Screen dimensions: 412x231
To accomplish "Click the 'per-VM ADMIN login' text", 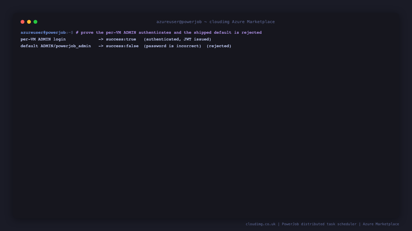I will pos(43,39).
